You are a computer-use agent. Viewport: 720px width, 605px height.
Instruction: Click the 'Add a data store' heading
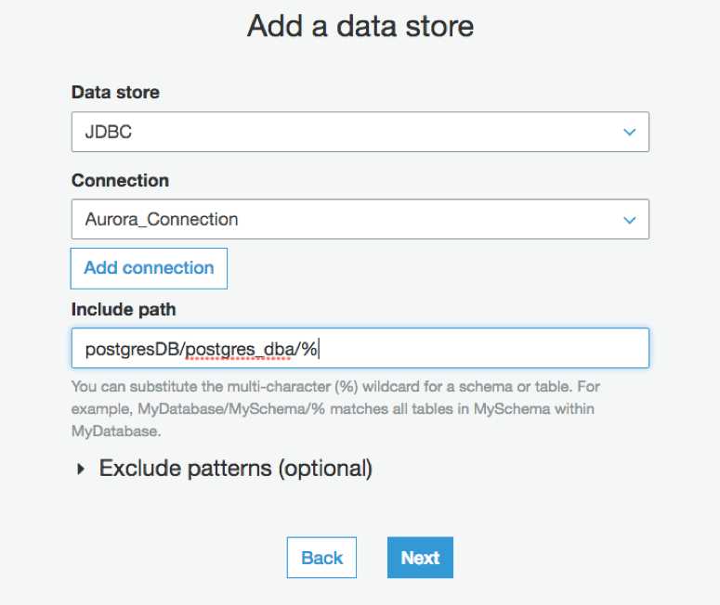point(360,26)
